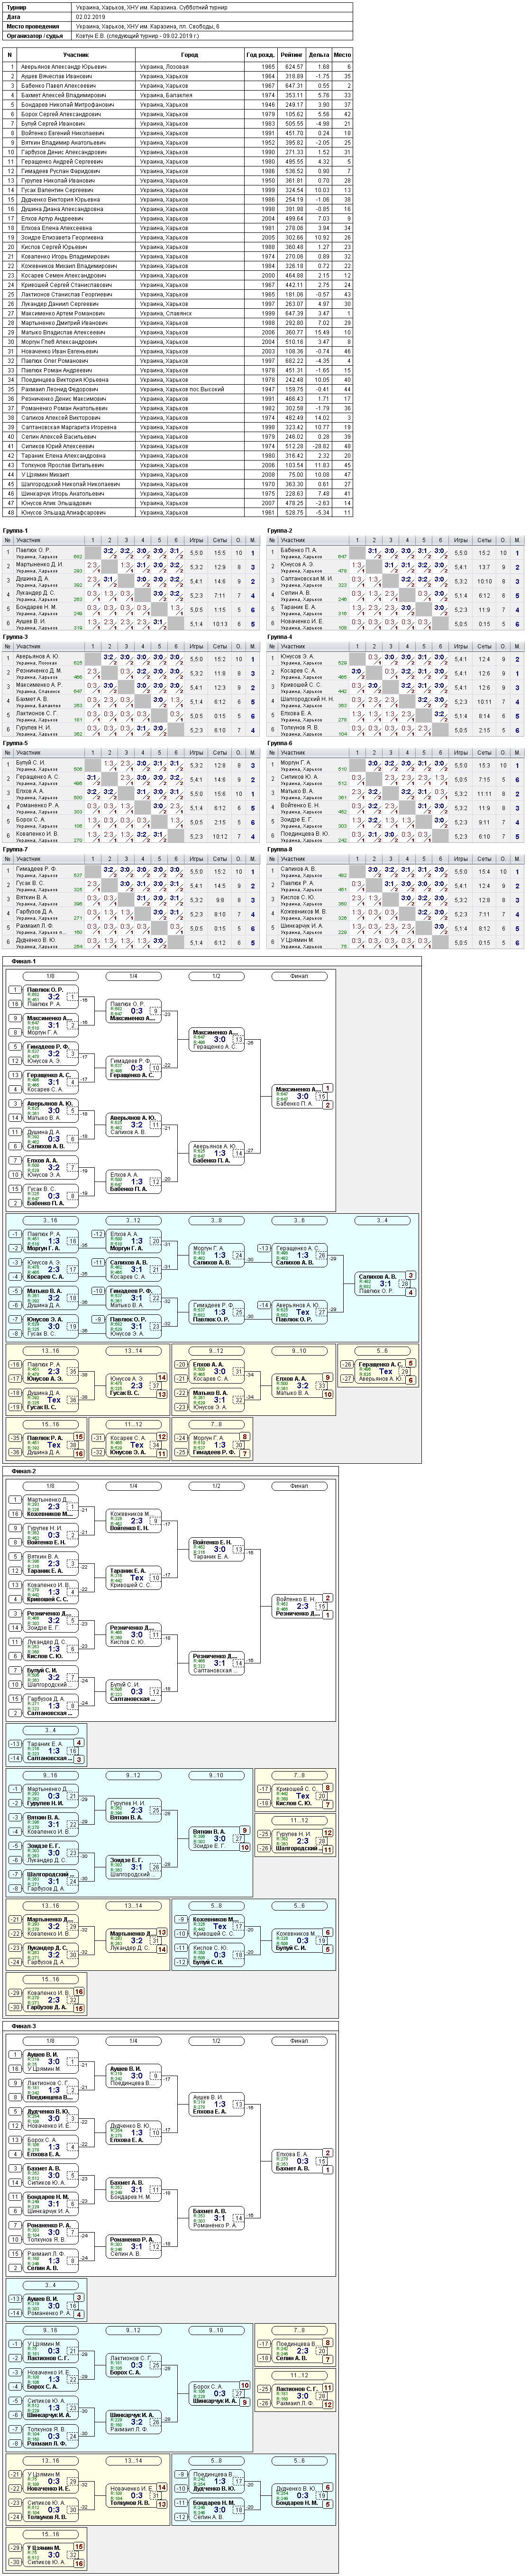Click '1/8' round label in Финал-2 bracket
Image resolution: width=529 pixels, height=2576 pixels.
tap(50, 1486)
